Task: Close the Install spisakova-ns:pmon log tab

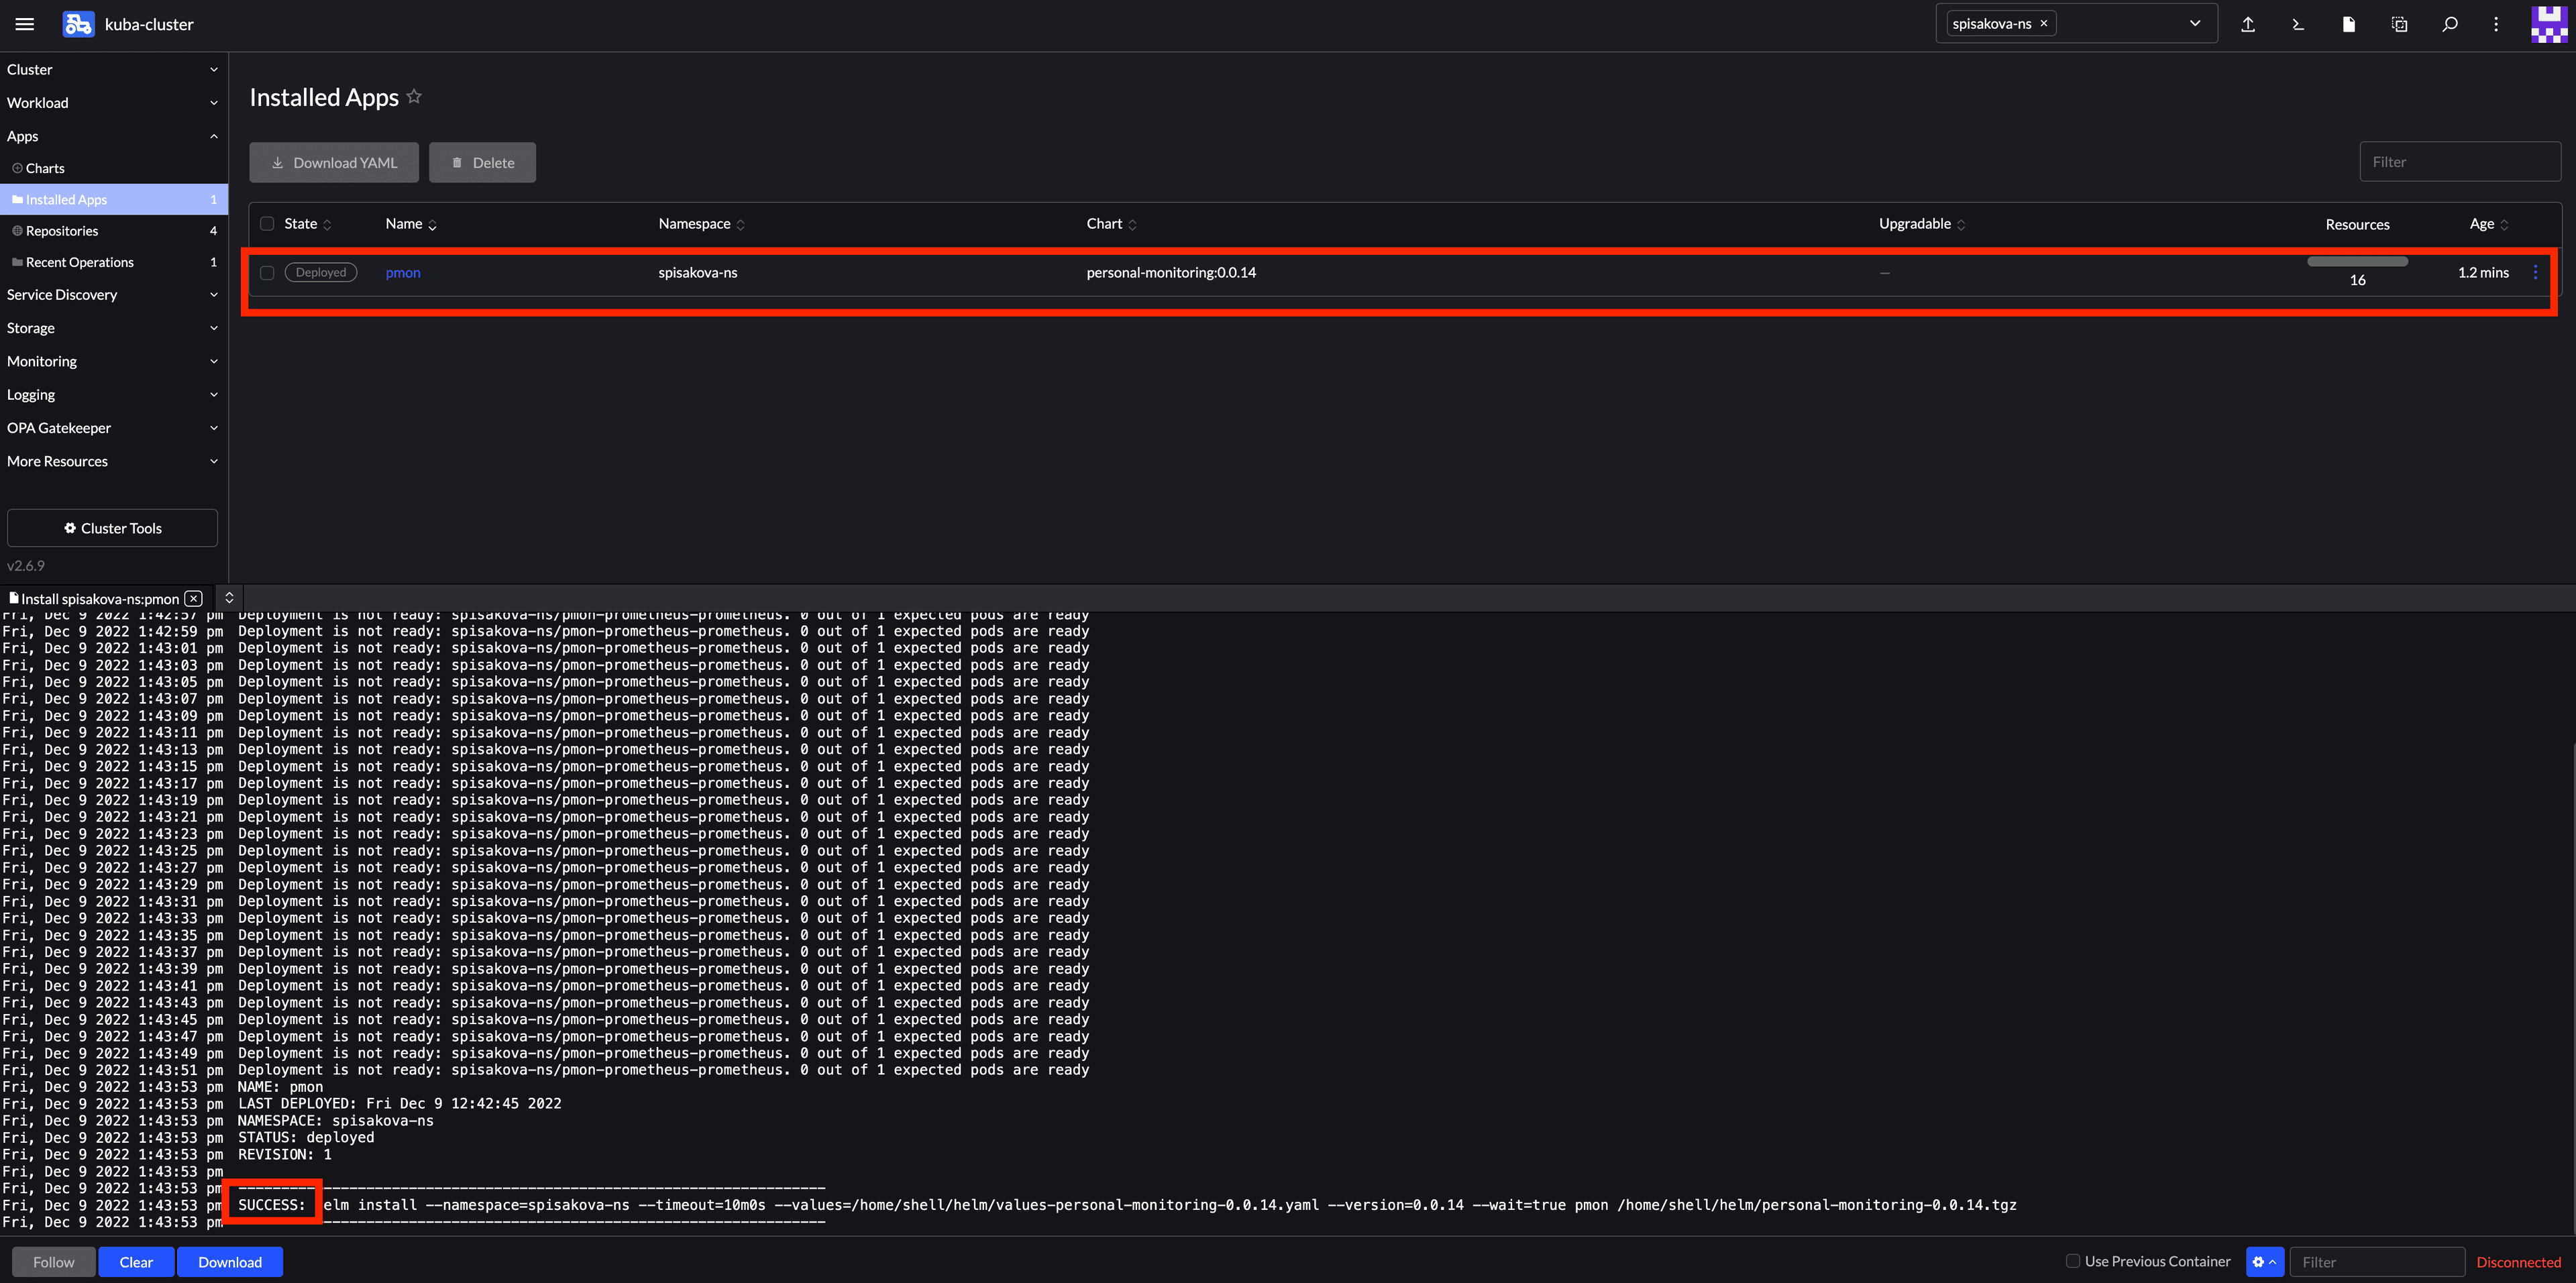Action: click(194, 599)
